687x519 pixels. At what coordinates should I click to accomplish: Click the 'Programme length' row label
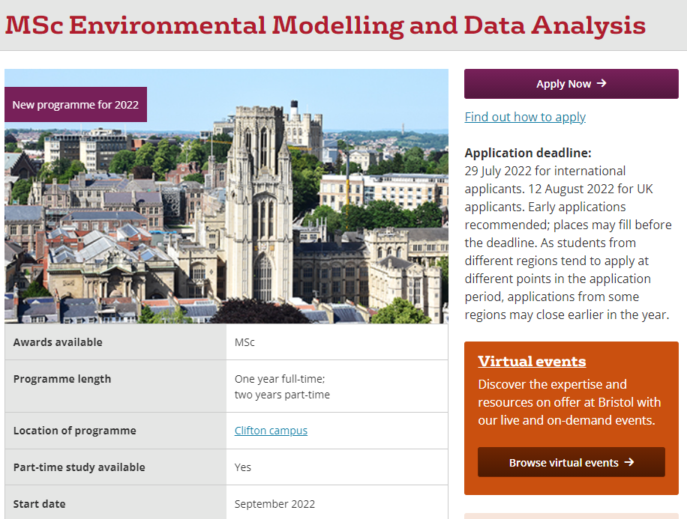click(62, 379)
